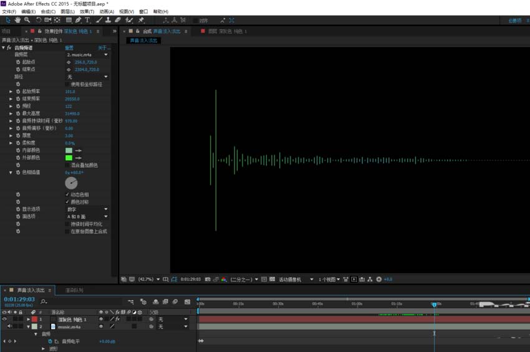530x352 pixels.
Task: Select the Rotation tool
Action: pos(39,21)
